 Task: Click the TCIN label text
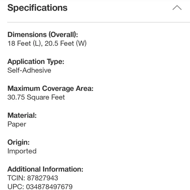(16, 178)
